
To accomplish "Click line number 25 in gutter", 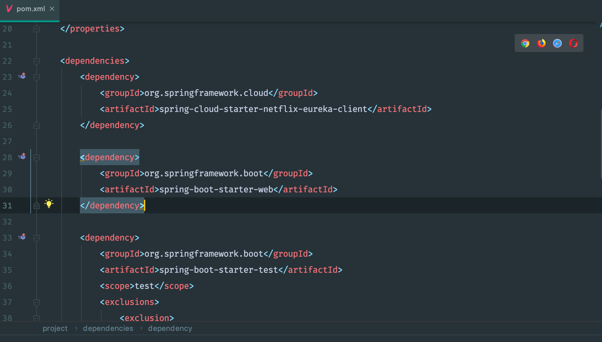I will tap(7, 109).
